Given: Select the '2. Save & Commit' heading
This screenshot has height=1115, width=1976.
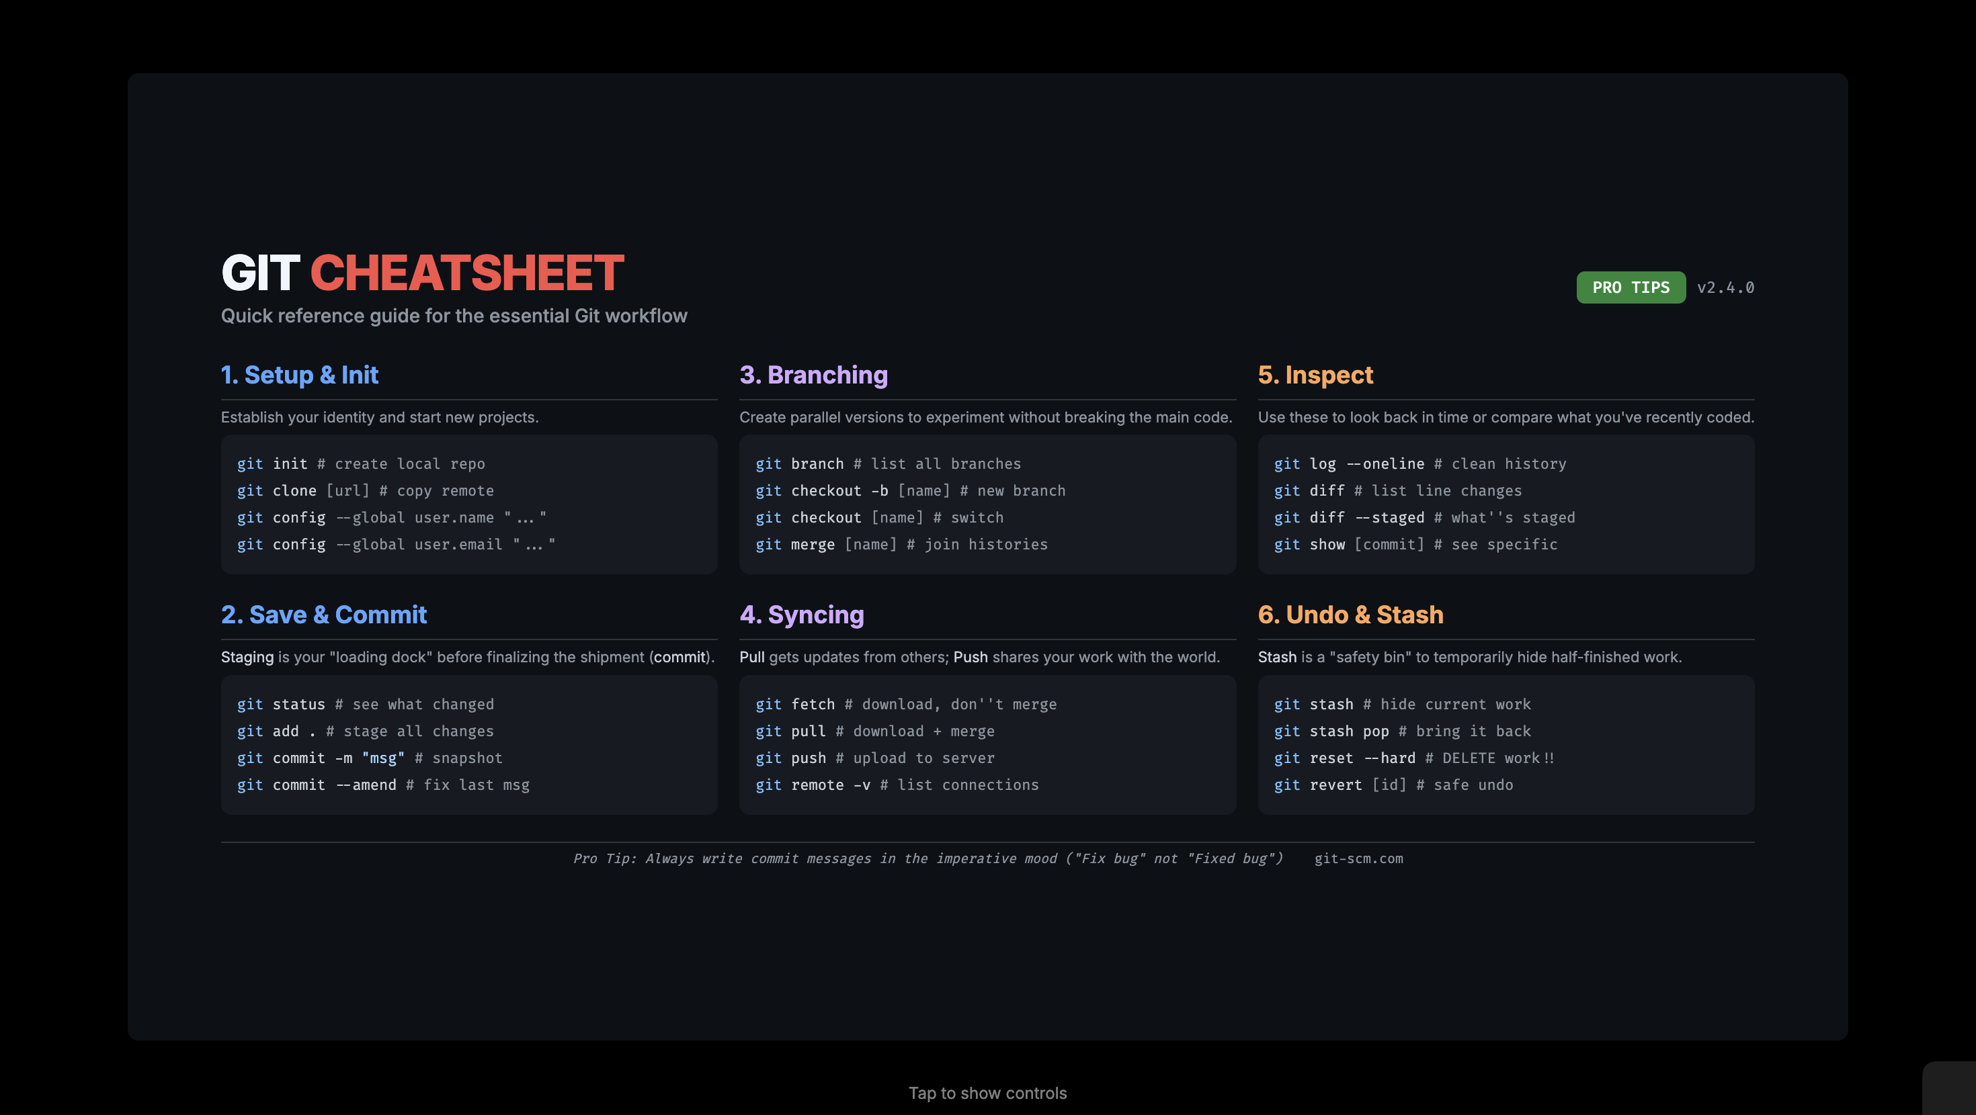Looking at the screenshot, I should tap(323, 615).
